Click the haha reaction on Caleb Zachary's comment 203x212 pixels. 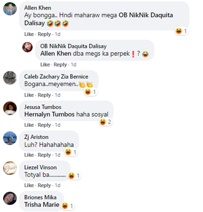[90, 92]
